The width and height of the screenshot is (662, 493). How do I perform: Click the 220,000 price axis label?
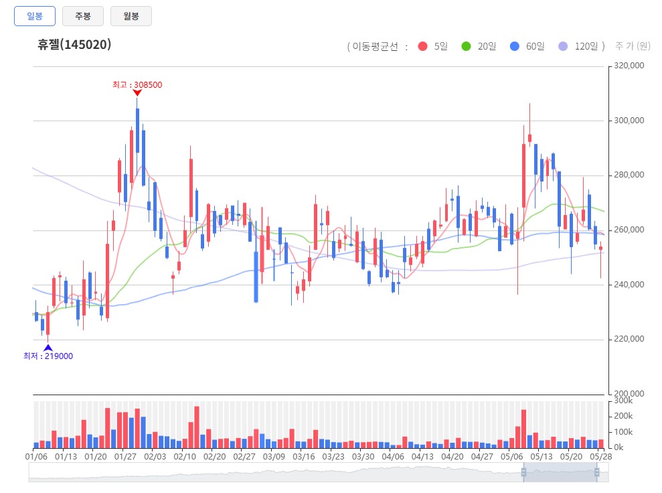(629, 339)
